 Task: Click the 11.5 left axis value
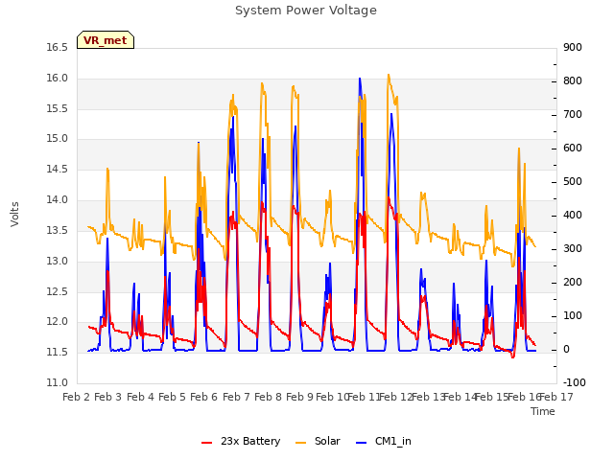58,352
